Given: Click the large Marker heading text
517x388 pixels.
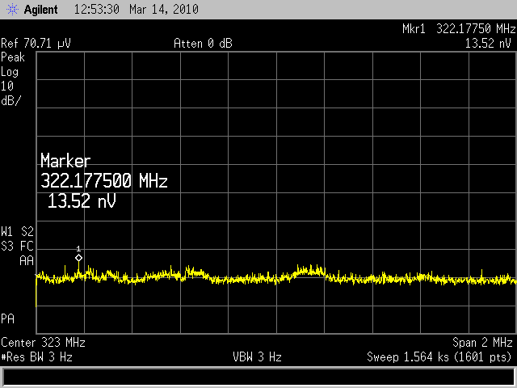Looking at the screenshot, I should click(65, 161).
